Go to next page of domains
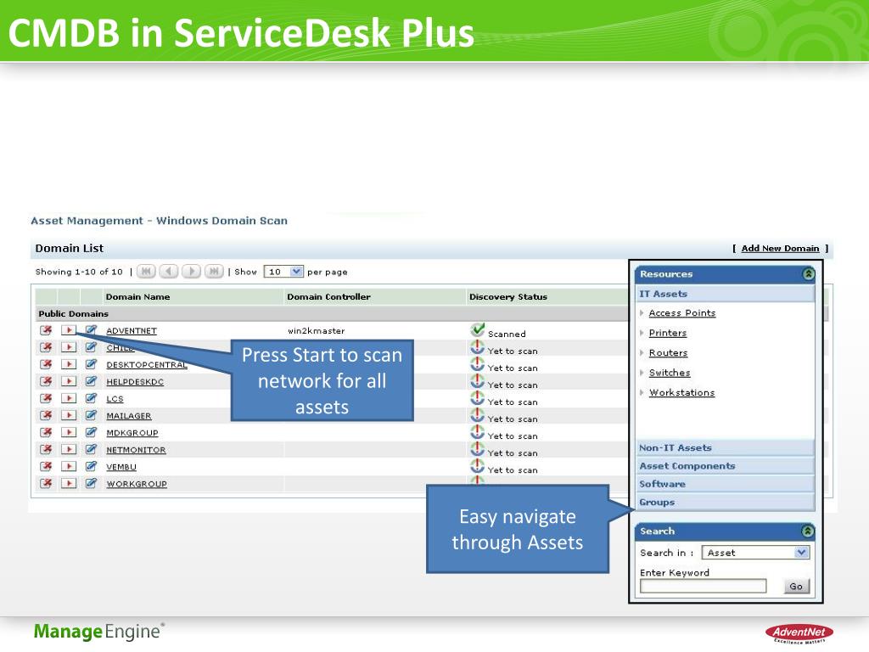Image resolution: width=869 pixels, height=652 pixels. [x=191, y=272]
